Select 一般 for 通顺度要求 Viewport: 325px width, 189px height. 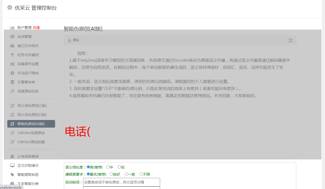[126, 174]
